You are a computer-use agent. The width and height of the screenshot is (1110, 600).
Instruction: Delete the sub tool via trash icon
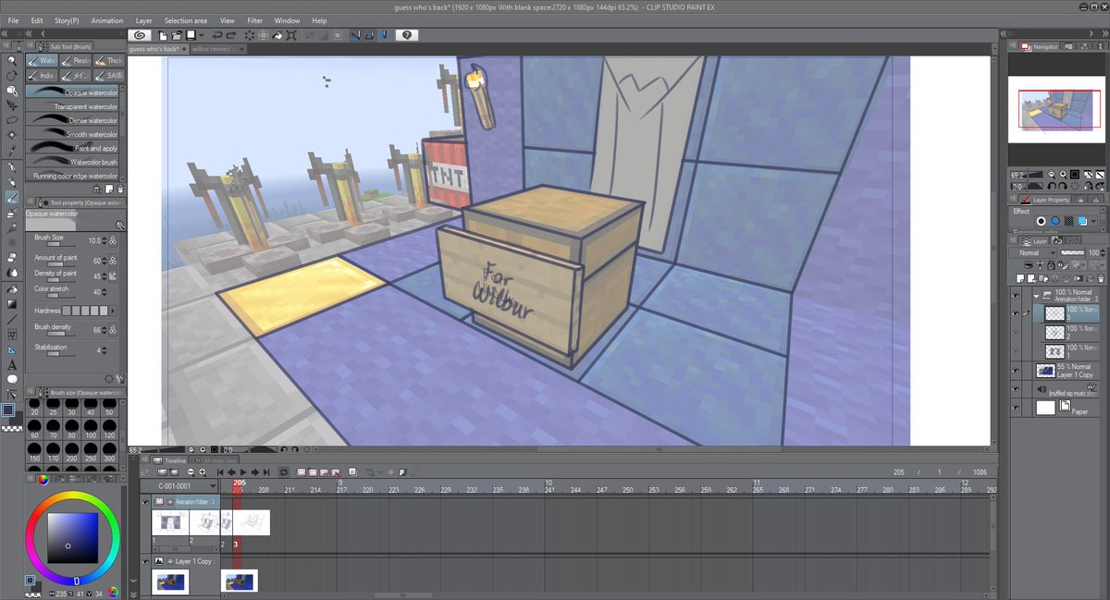pos(119,189)
